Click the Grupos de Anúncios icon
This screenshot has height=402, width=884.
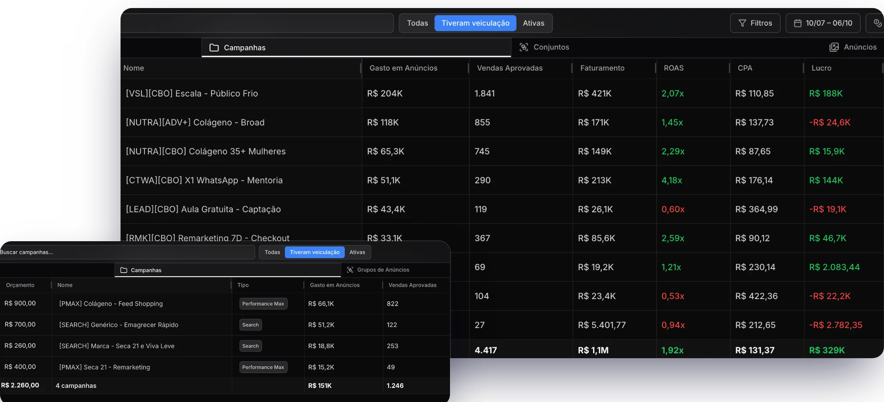click(x=350, y=270)
